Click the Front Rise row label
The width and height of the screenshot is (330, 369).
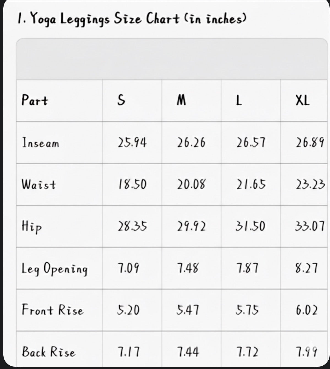53,310
